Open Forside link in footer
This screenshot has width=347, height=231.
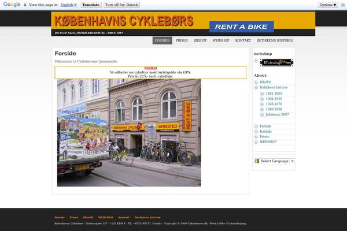point(60,218)
